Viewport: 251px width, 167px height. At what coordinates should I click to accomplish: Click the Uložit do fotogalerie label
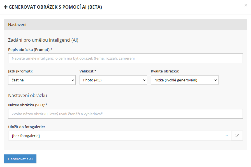tap(26, 127)
